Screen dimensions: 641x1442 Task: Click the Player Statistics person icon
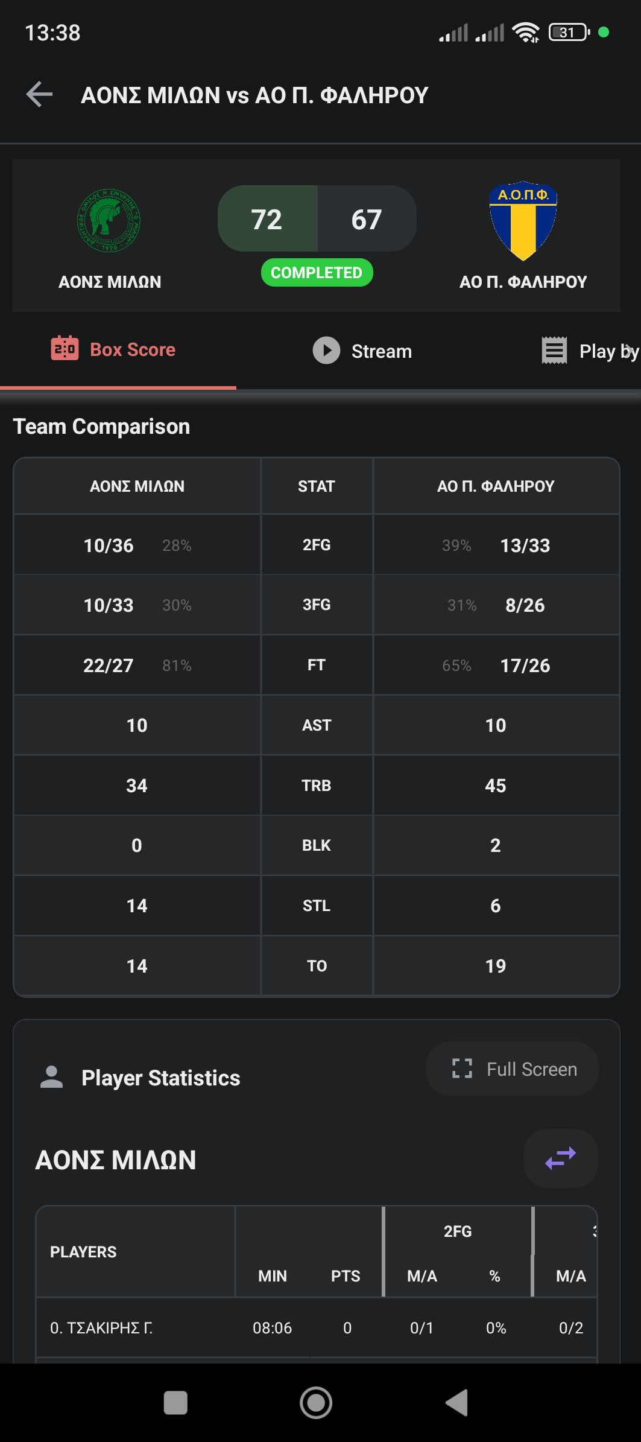coord(52,1078)
